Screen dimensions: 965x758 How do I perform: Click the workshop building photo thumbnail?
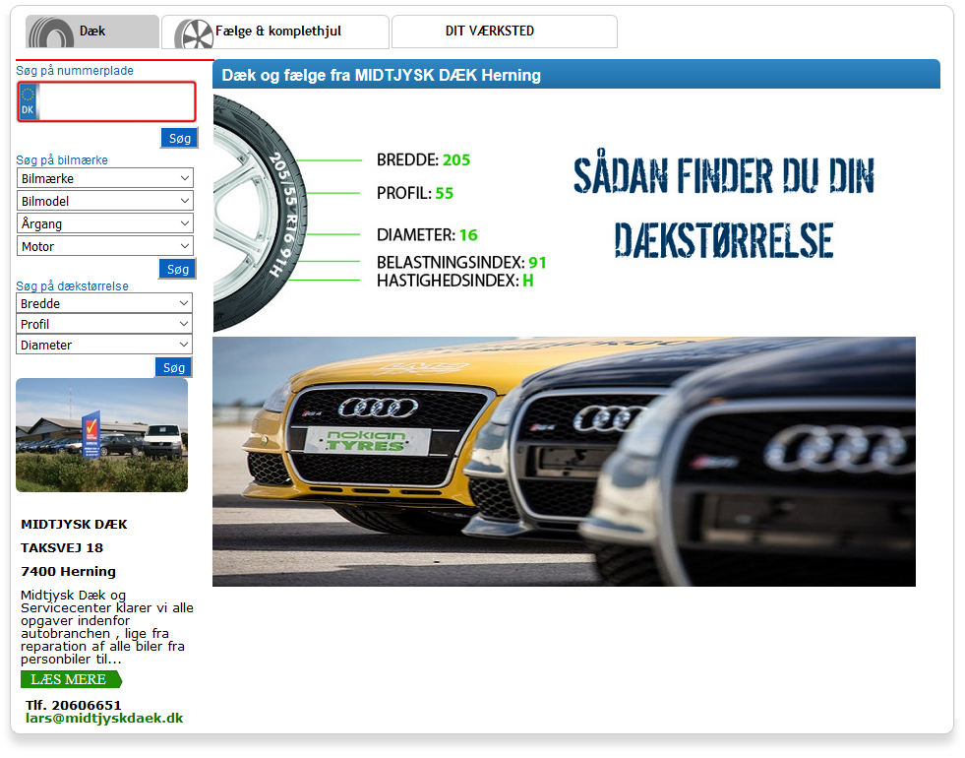tap(101, 435)
